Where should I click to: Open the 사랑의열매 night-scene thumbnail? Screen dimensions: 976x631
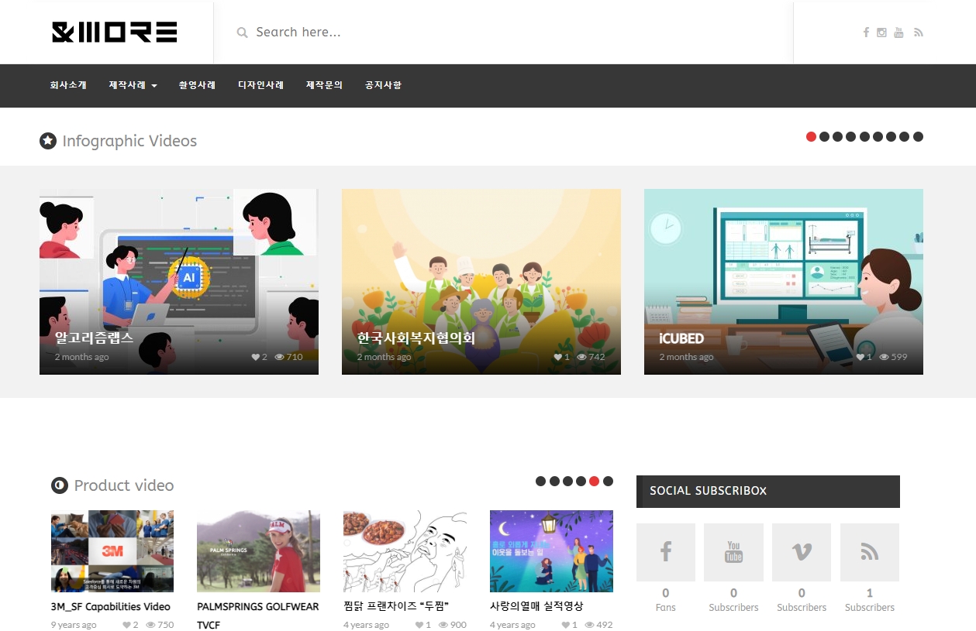551,551
